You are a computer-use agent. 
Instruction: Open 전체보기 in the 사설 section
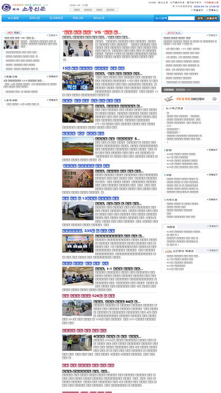coord(212,174)
